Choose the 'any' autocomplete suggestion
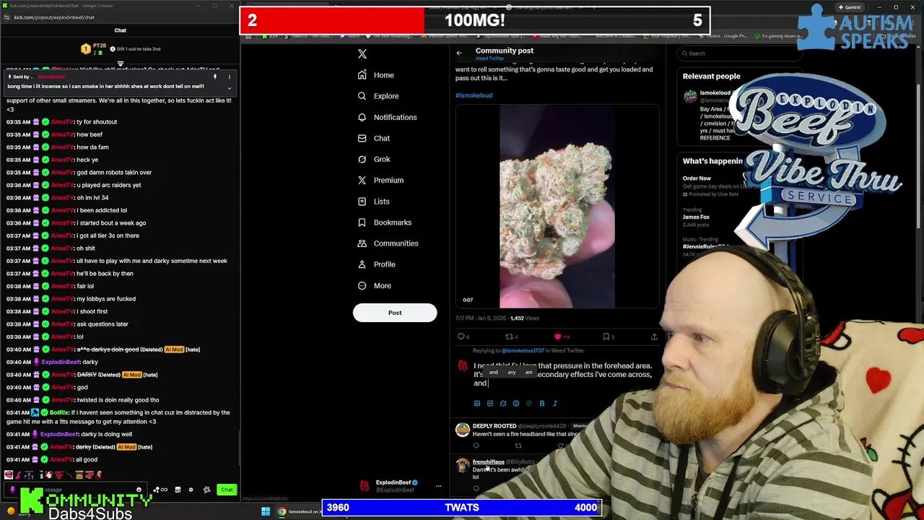 coord(512,373)
